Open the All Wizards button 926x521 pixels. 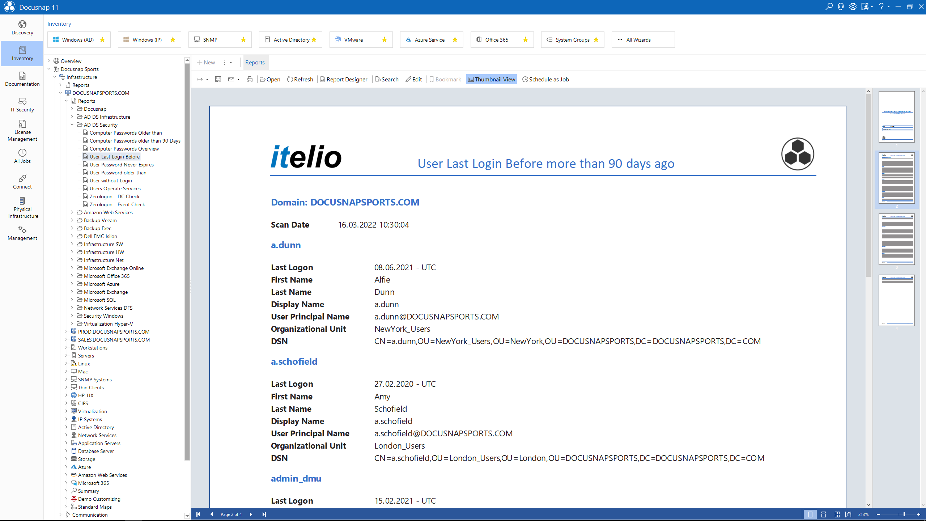(643, 39)
